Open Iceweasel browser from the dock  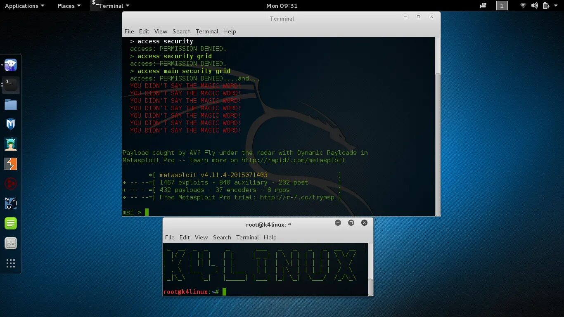click(11, 65)
